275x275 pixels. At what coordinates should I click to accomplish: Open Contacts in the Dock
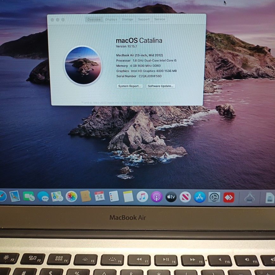[x=86, y=196]
